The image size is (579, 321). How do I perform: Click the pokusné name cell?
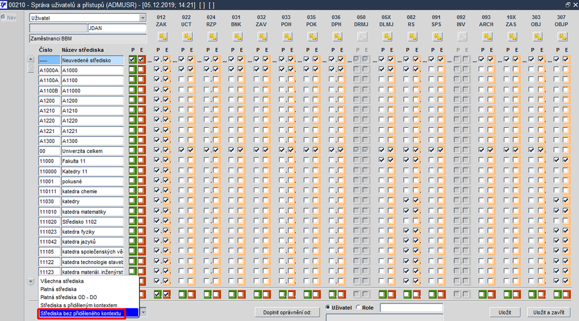click(92, 181)
